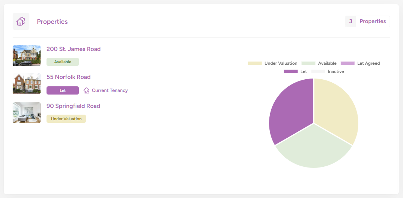Click the Current Tenancy link
The width and height of the screenshot is (403, 198).
coord(109,90)
